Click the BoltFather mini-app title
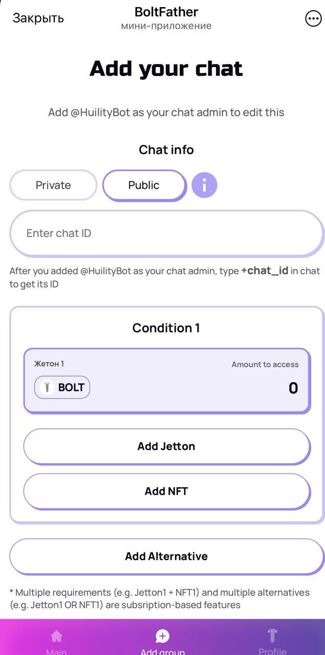The height and width of the screenshot is (655, 325). tap(166, 12)
